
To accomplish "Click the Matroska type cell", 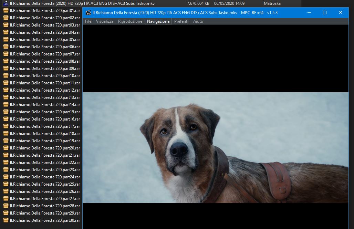I will coord(272,3).
